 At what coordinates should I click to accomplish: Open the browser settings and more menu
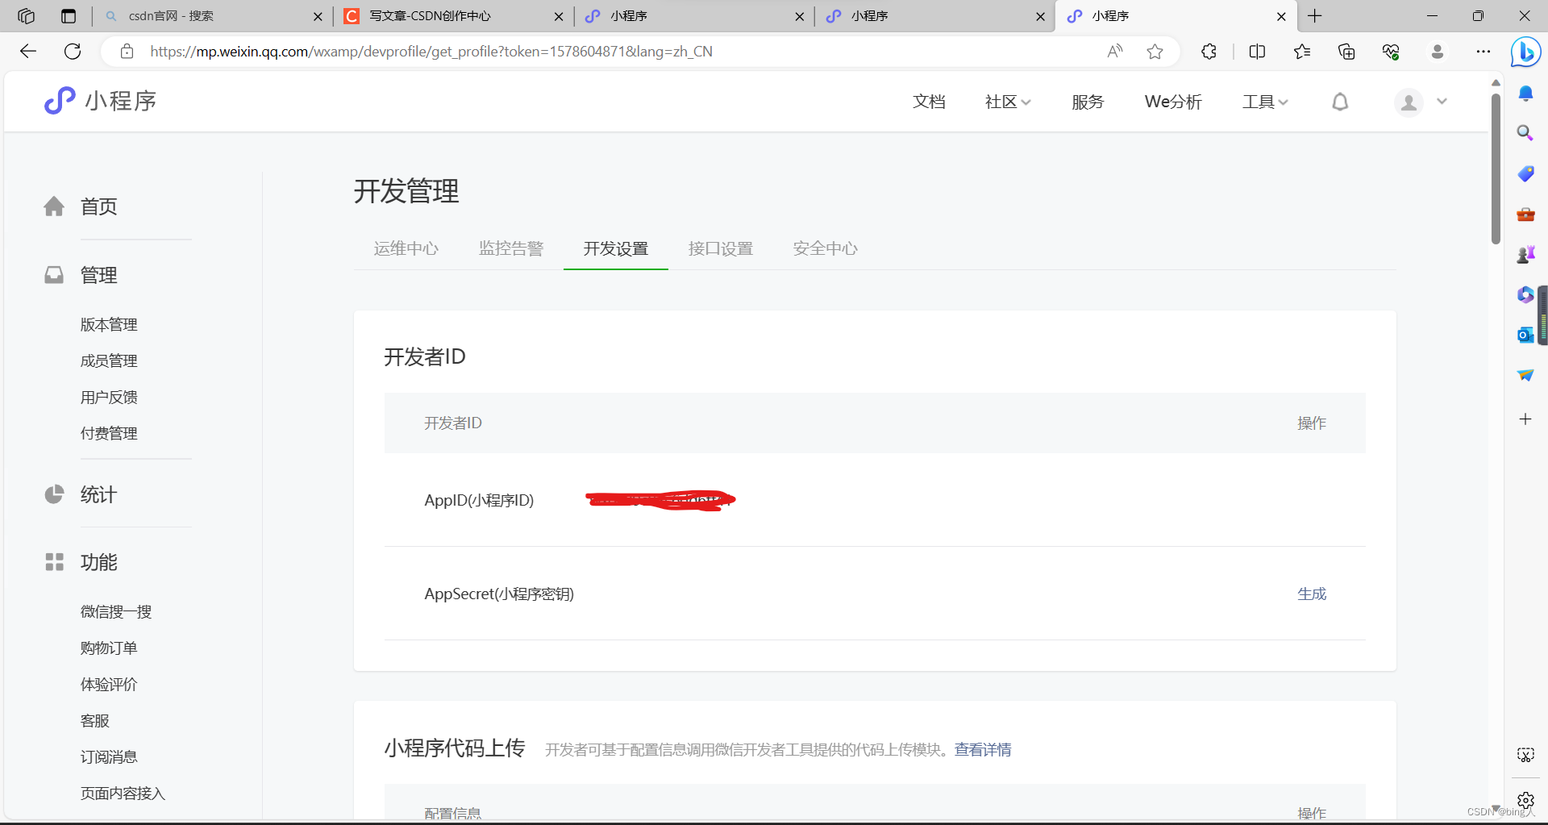click(1483, 52)
